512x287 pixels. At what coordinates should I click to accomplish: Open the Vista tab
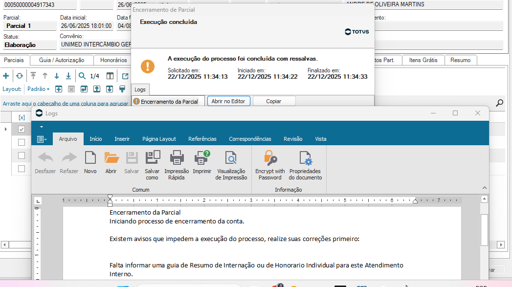[x=321, y=139]
